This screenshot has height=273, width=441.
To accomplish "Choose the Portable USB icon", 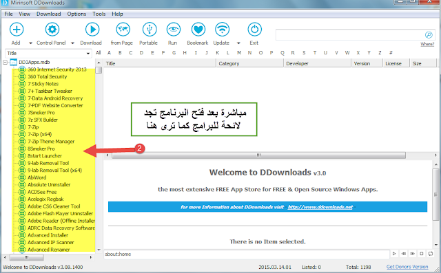I will tap(150, 29).
